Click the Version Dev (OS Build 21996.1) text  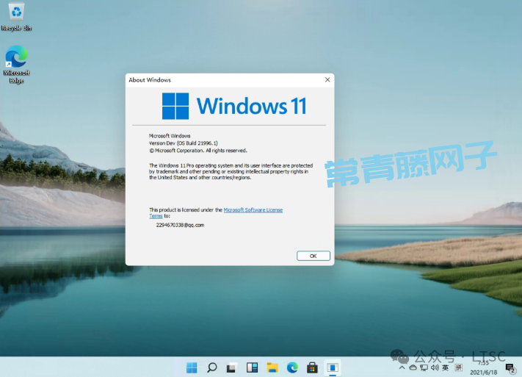point(184,143)
